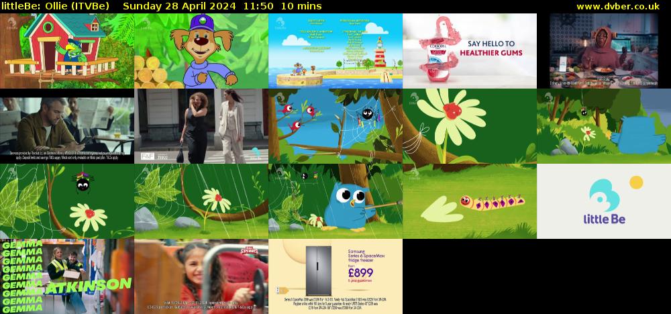Open the girl driving red car thumbnail

pyautogui.click(x=201, y=276)
